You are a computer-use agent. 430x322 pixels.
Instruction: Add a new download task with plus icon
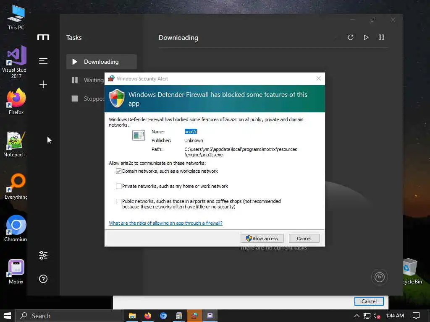click(x=43, y=84)
